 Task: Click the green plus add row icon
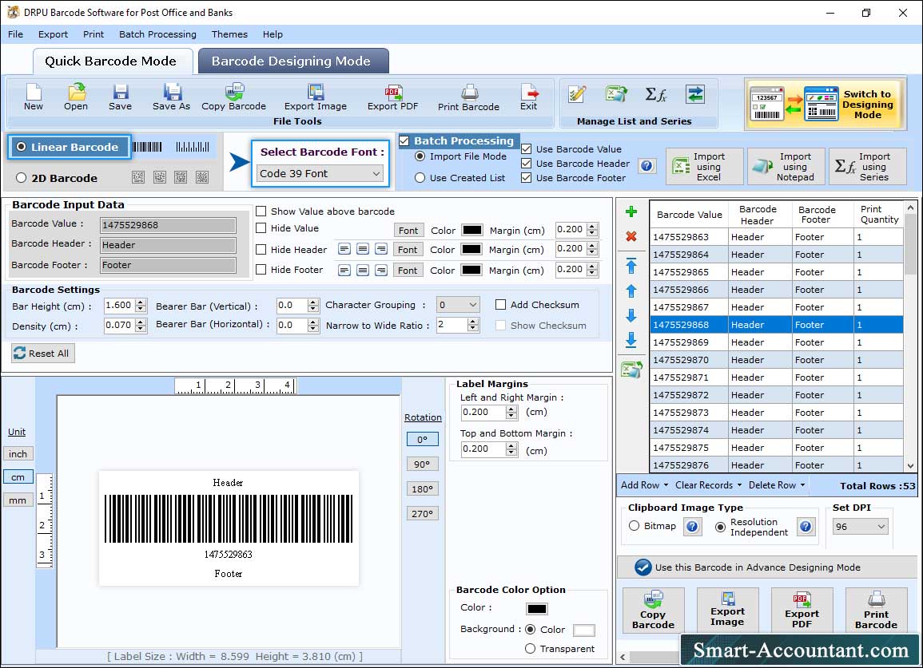(x=631, y=211)
